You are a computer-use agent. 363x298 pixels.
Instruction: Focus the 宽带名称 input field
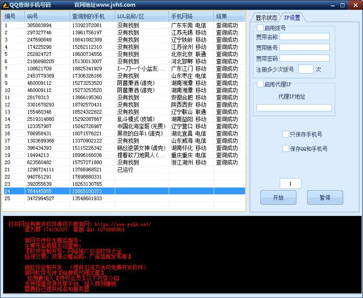(x=305, y=37)
